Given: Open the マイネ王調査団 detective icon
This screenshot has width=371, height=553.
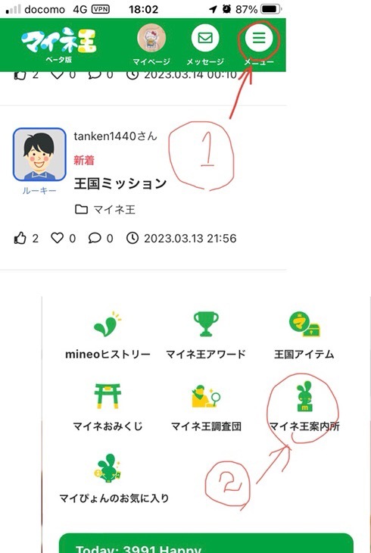Looking at the screenshot, I should [206, 396].
